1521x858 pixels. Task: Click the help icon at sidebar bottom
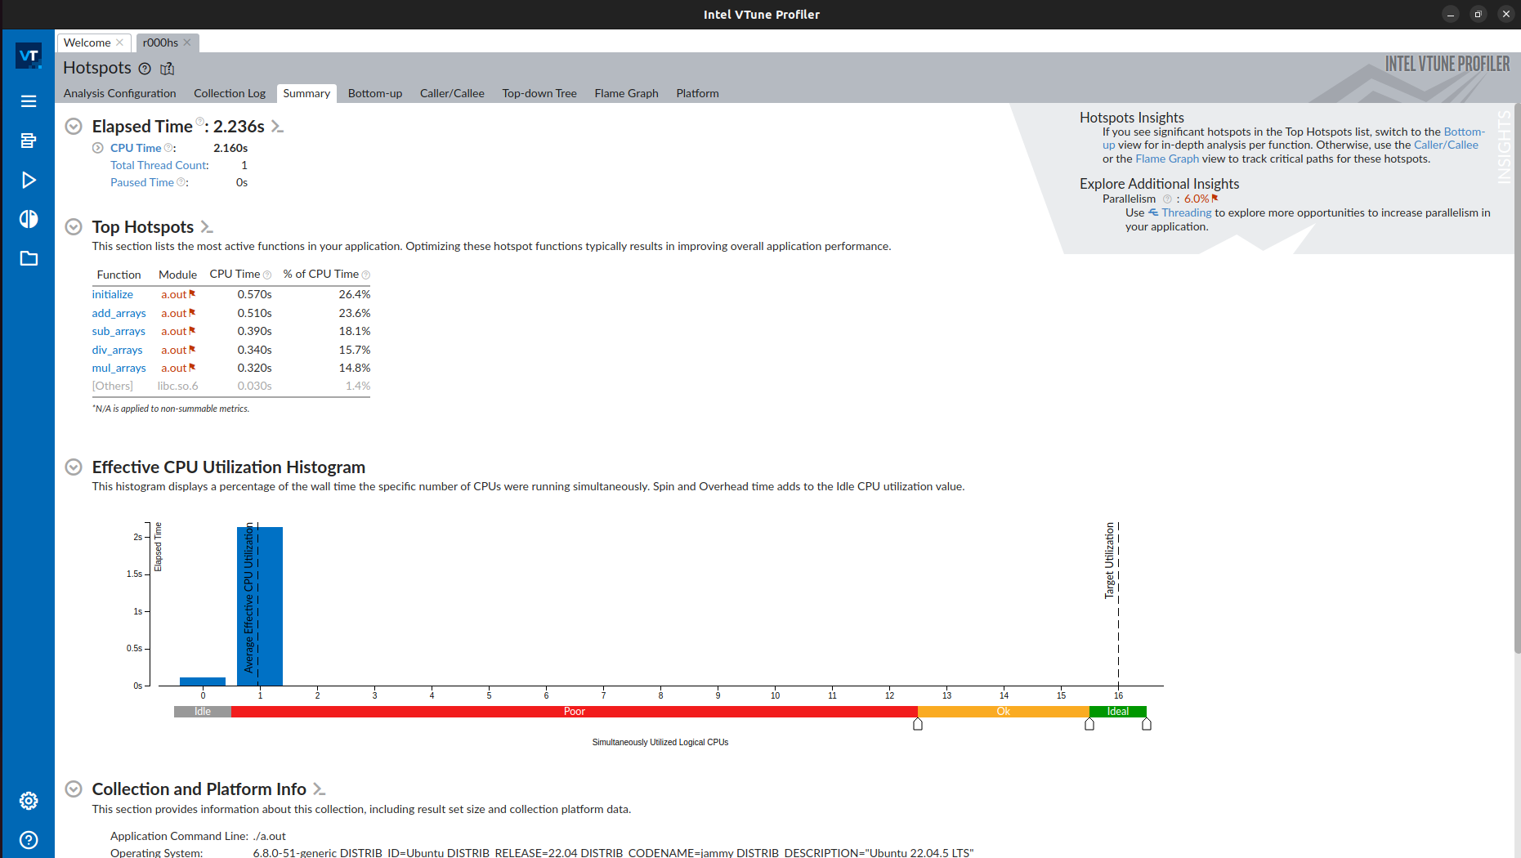[29, 840]
